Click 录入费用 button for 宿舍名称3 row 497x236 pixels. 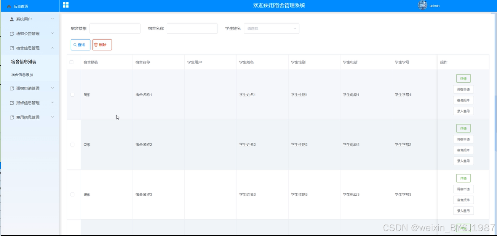463,211
